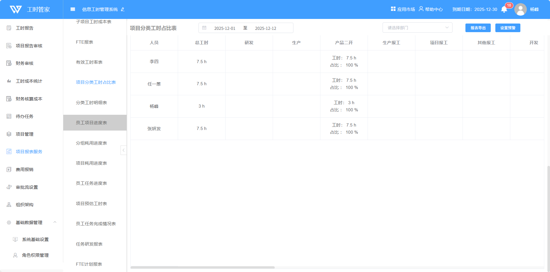Click the horizontal table scrollbar
Image resolution: width=550 pixels, height=272 pixels.
pos(203,267)
